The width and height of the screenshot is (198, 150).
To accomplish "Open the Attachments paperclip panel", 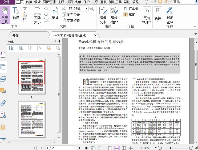I will coord(3,103).
